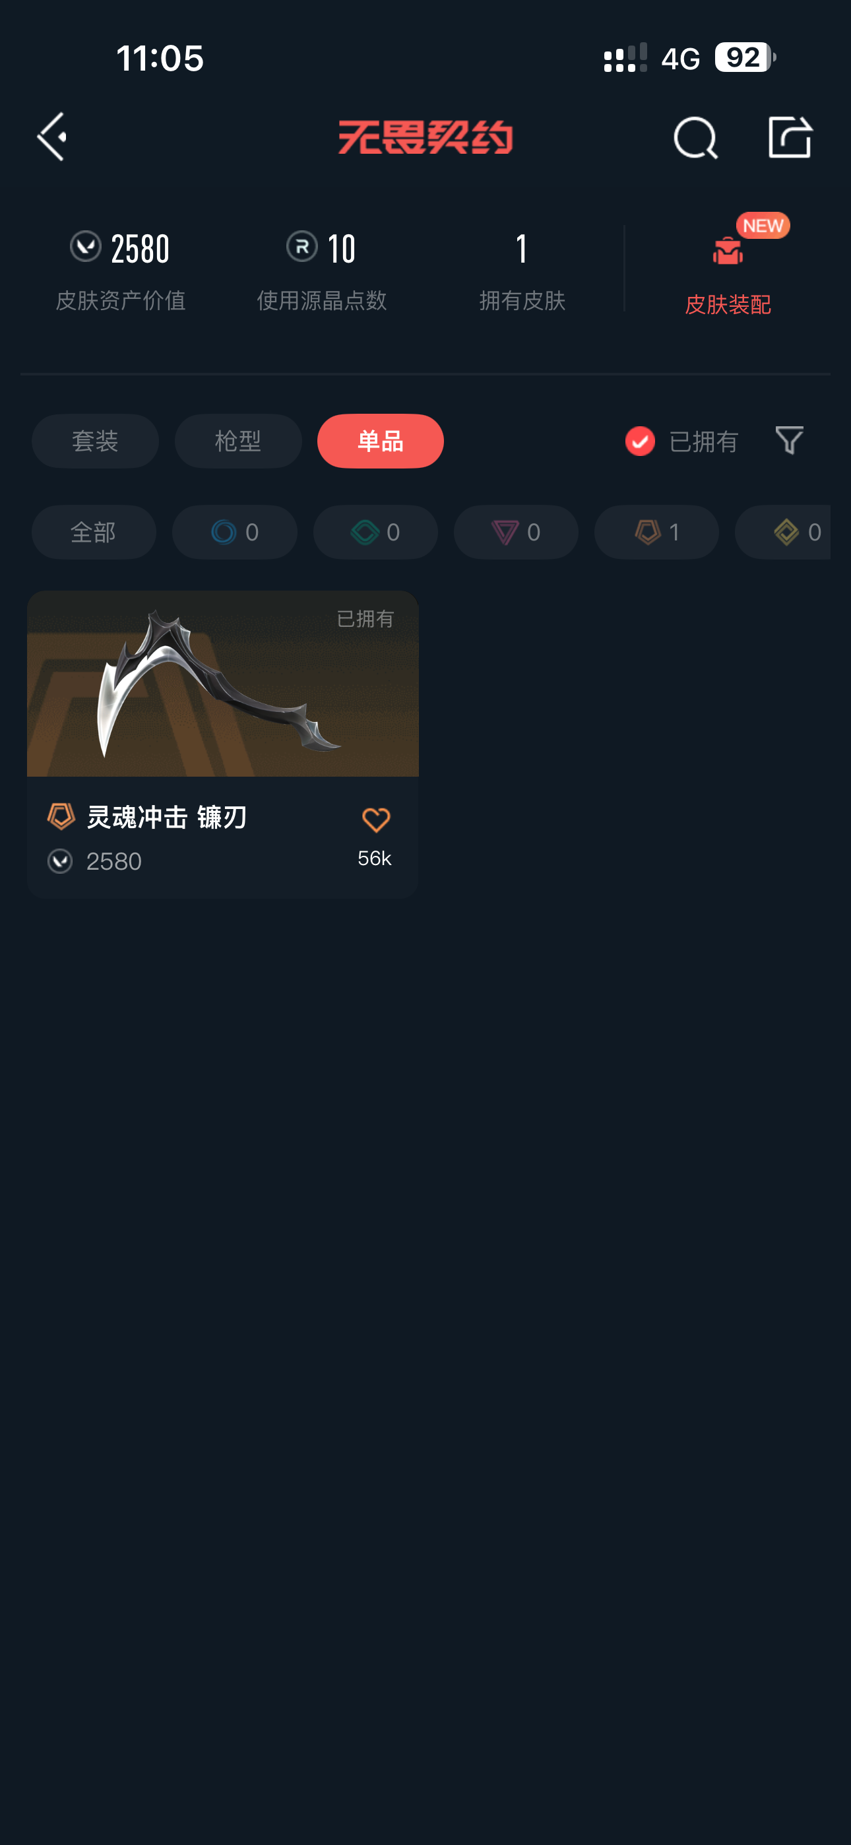Select the pink triangle tier filter
Image resolution: width=851 pixels, height=1845 pixels.
(x=516, y=532)
